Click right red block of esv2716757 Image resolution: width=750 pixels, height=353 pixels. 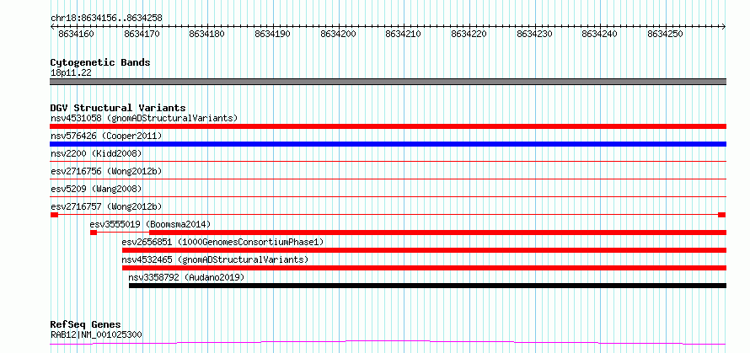tap(722, 215)
